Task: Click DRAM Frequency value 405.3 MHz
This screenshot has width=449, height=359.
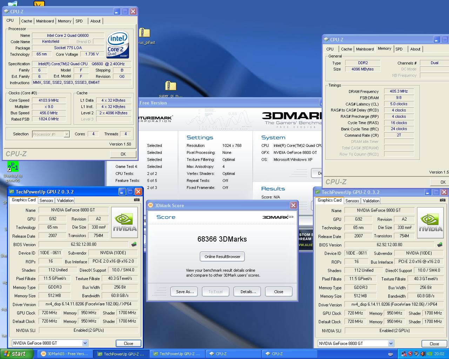Action: coord(399,91)
